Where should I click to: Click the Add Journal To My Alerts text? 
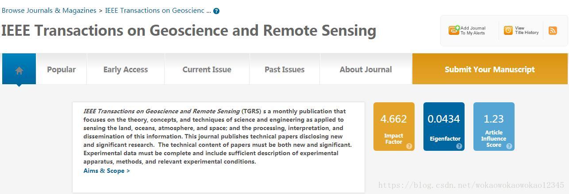point(473,30)
